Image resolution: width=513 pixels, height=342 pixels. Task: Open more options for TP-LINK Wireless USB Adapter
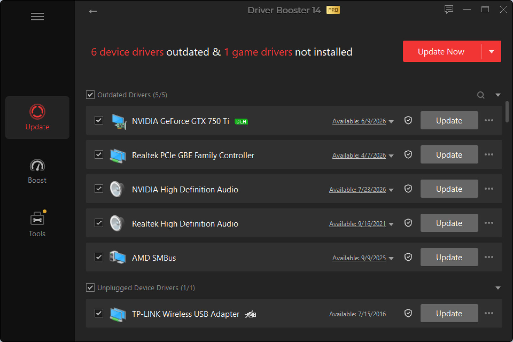489,313
